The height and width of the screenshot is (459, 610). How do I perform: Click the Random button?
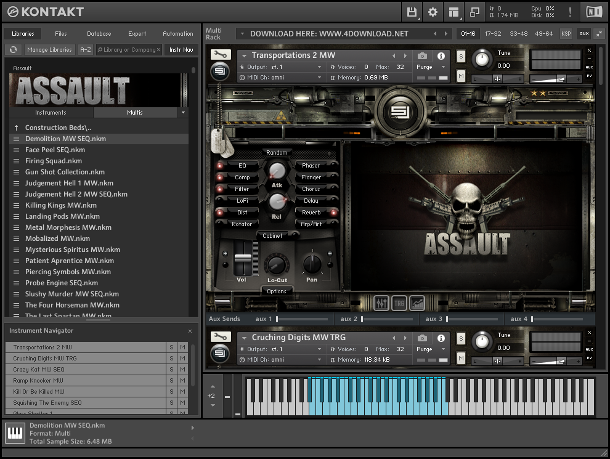pyautogui.click(x=277, y=152)
